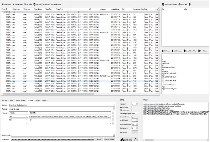Click the Login to Facebook button
Screen dimensions: 210x142
pyautogui.click(x=109, y=140)
